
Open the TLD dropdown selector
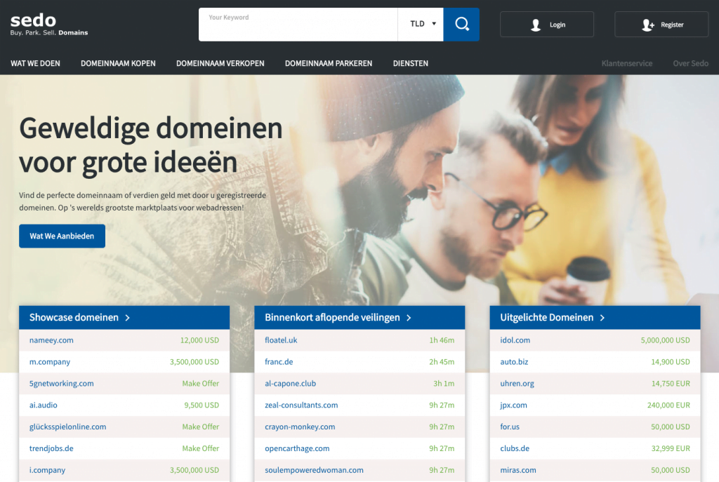[x=421, y=23]
